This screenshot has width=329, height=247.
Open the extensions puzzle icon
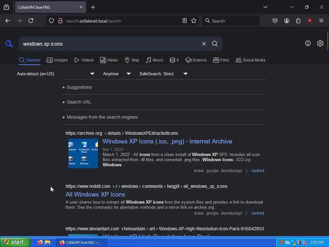pos(298,21)
